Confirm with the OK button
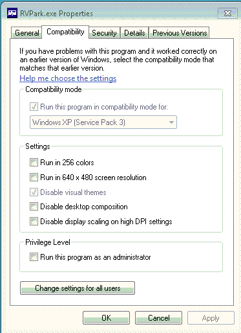This screenshot has width=241, height=333. 106,318
